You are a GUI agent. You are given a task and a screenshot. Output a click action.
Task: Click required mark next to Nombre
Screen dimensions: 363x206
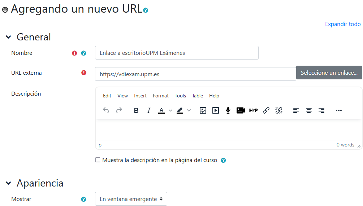tap(74, 53)
